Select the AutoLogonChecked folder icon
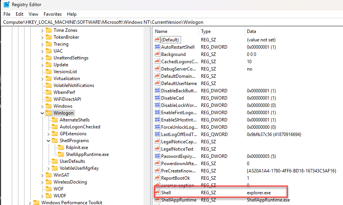This screenshot has height=205, width=343. (55, 127)
